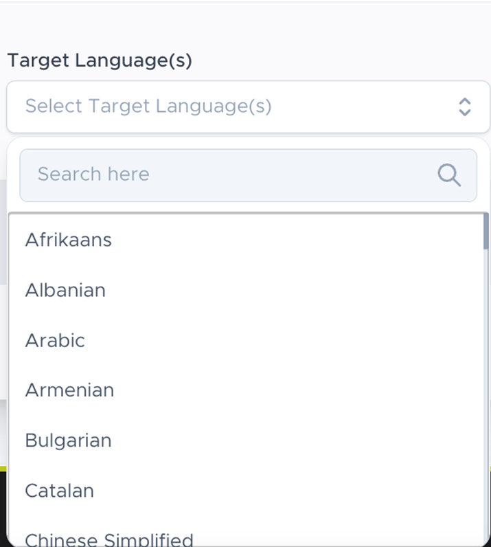Focus the Search here input field
The image size is (491, 547).
pos(227,175)
